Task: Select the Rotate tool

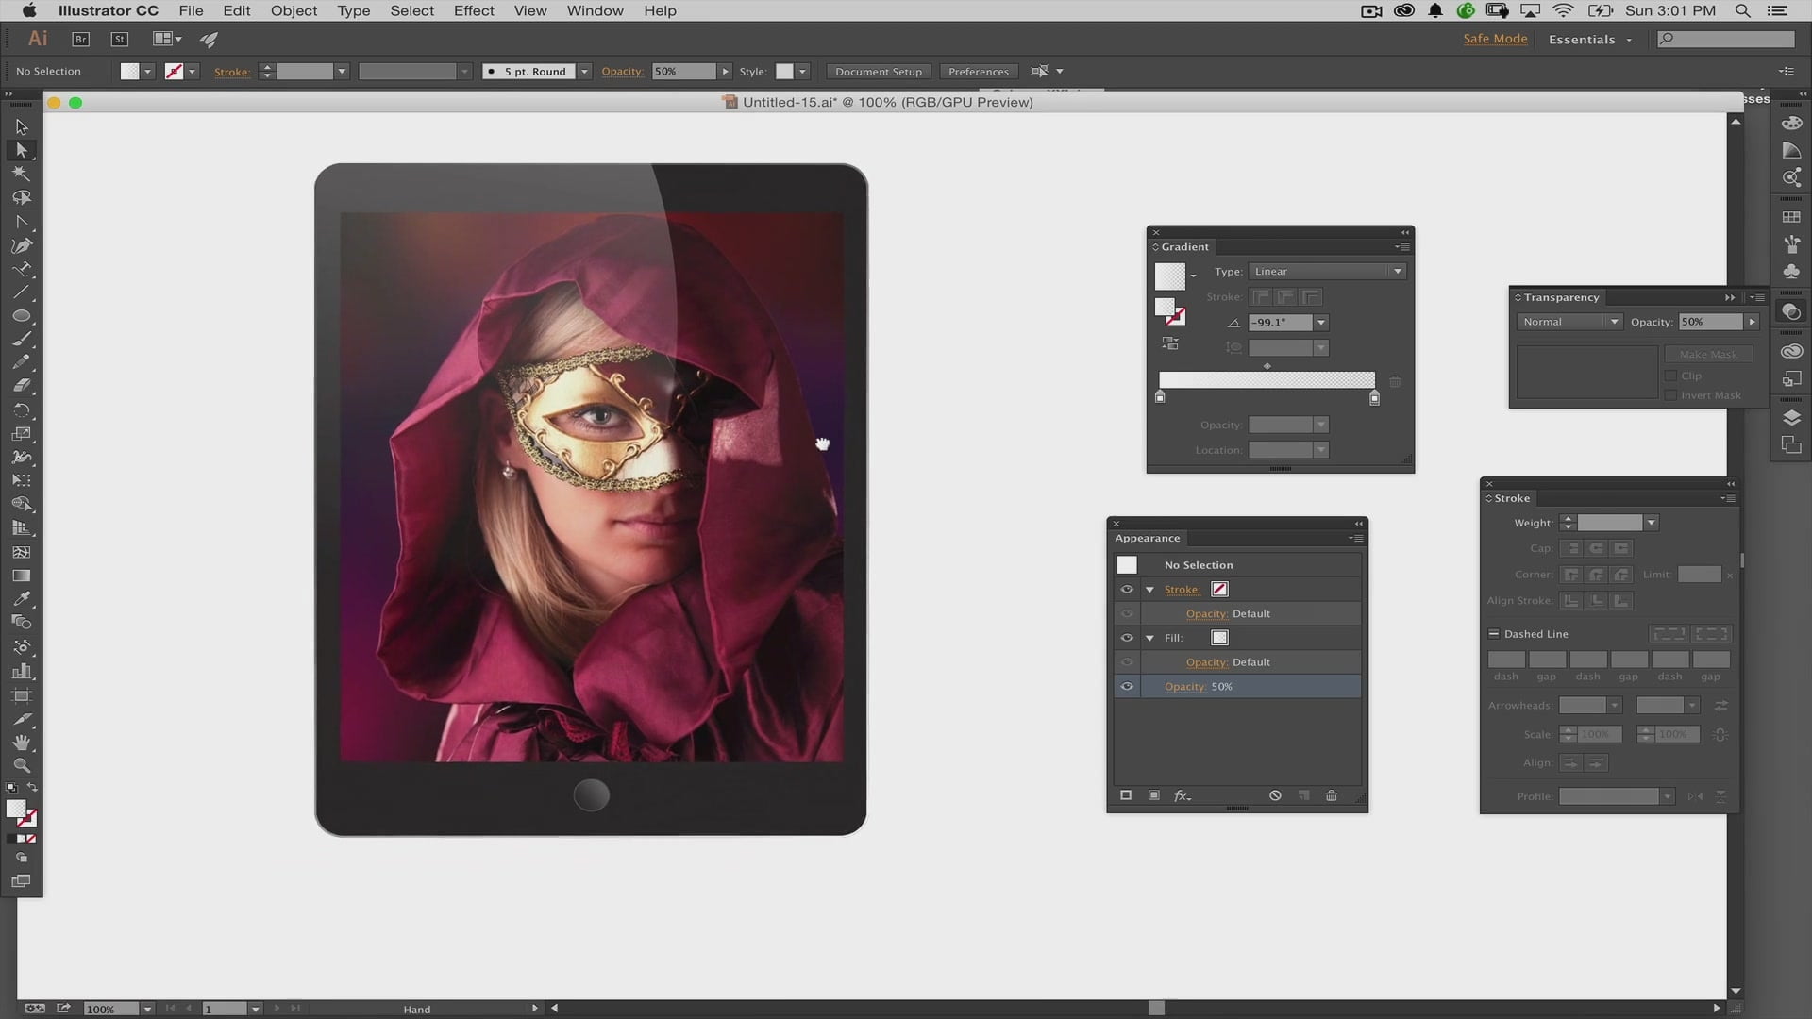Action: (x=21, y=409)
